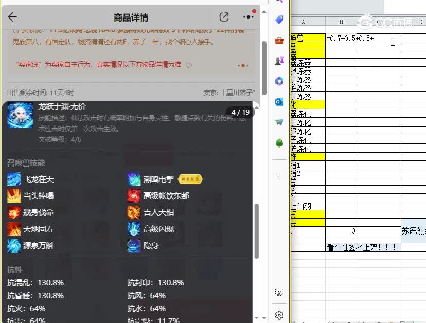The image size is (426, 323).
Task: Click the 源泉万斛 skill icon
Action: point(14,246)
